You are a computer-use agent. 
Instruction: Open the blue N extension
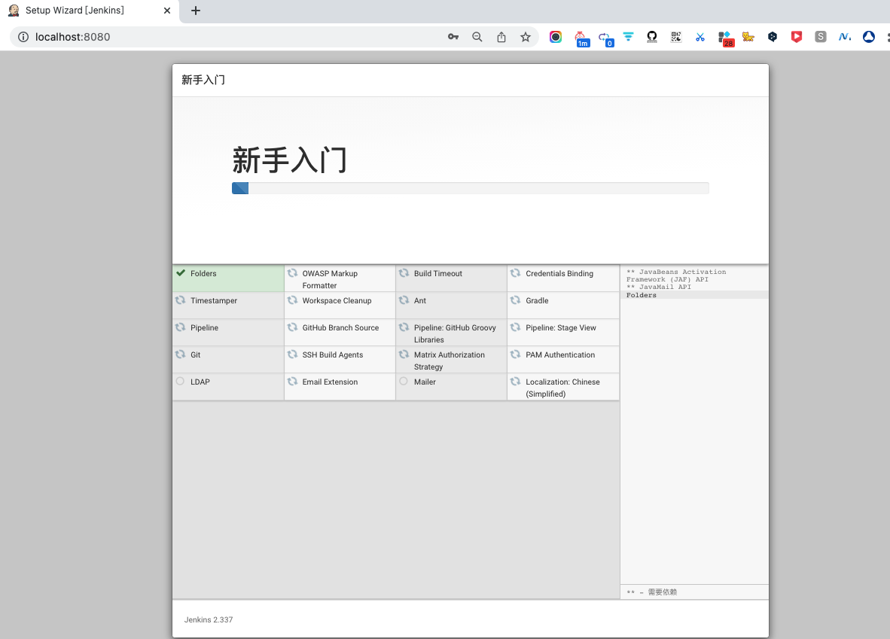(x=845, y=37)
